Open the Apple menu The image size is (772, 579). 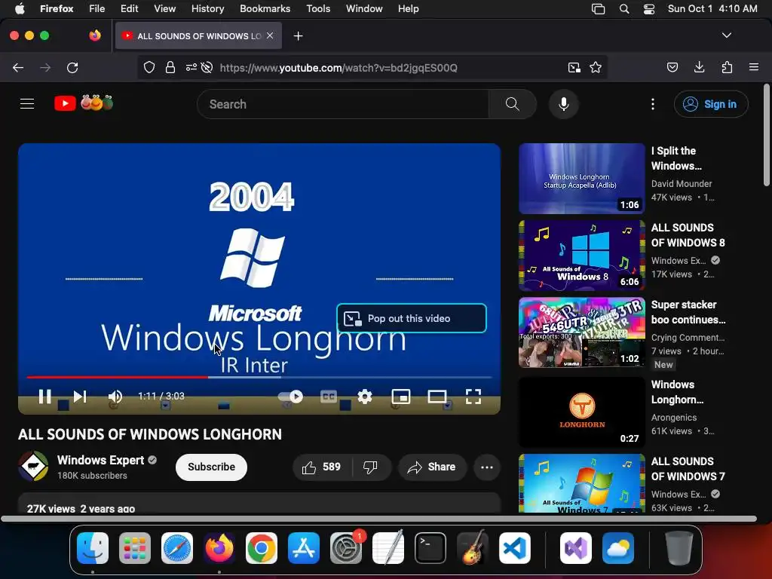pos(20,8)
